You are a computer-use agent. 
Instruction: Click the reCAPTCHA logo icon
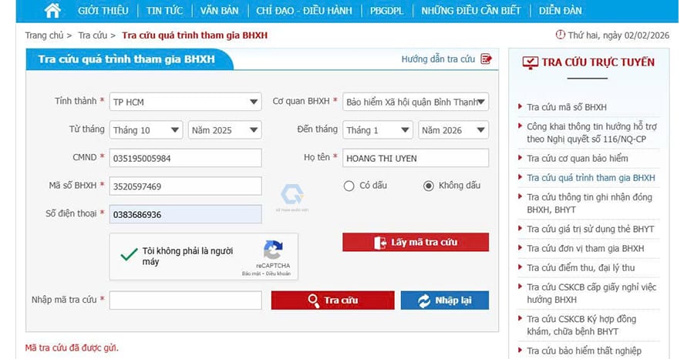click(273, 250)
